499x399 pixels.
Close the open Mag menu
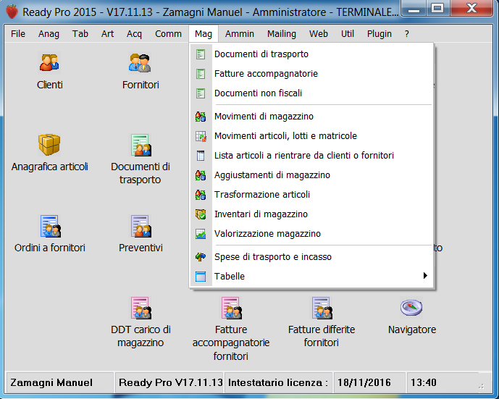(204, 34)
